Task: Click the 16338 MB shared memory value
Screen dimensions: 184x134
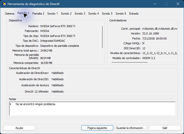Action: click(x=46, y=63)
